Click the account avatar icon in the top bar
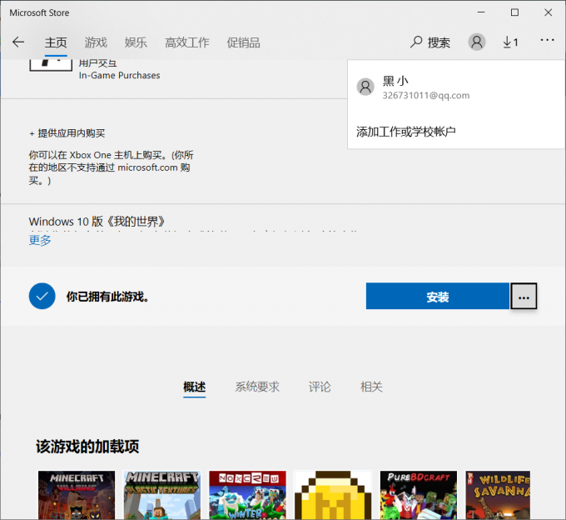The width and height of the screenshot is (566, 520). tap(476, 42)
